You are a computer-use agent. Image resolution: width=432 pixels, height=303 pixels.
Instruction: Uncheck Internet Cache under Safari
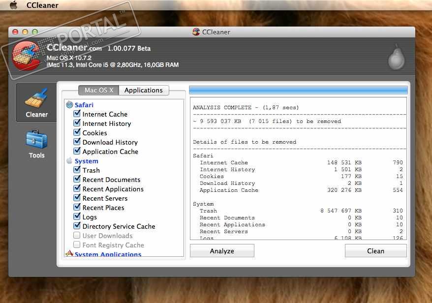[x=77, y=114]
